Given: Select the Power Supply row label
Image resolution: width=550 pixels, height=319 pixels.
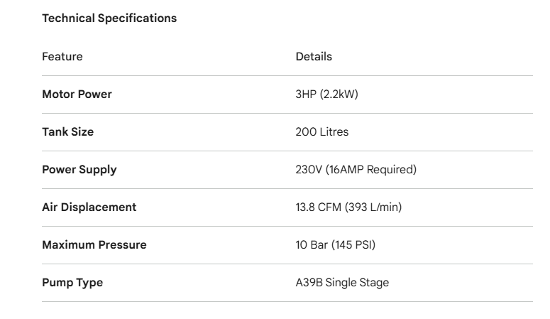Looking at the screenshot, I should tap(79, 170).
